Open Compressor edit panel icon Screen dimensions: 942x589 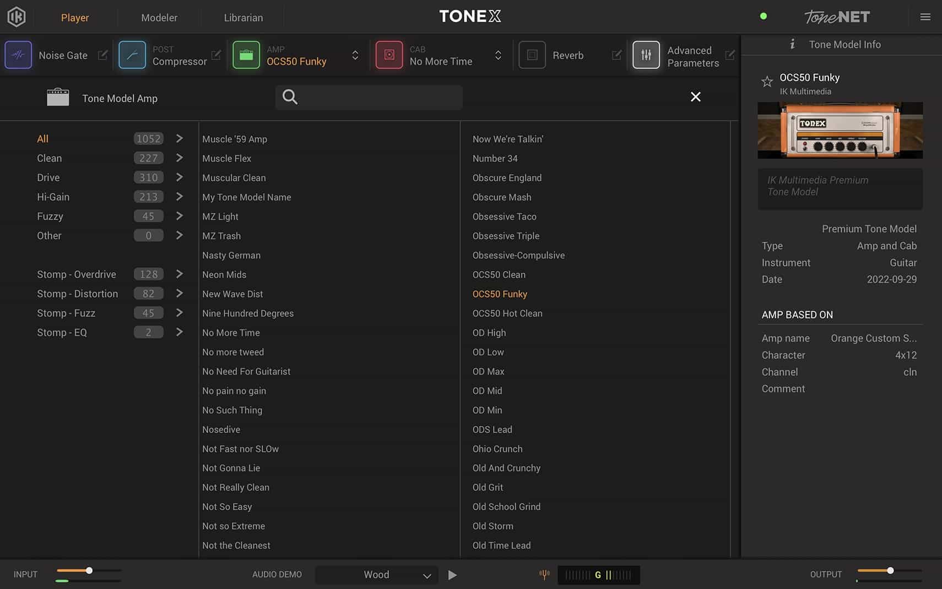[x=216, y=55]
